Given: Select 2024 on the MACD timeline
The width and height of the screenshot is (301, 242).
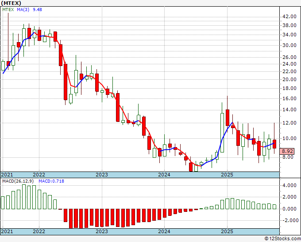Looking at the screenshot, I should [164, 231].
